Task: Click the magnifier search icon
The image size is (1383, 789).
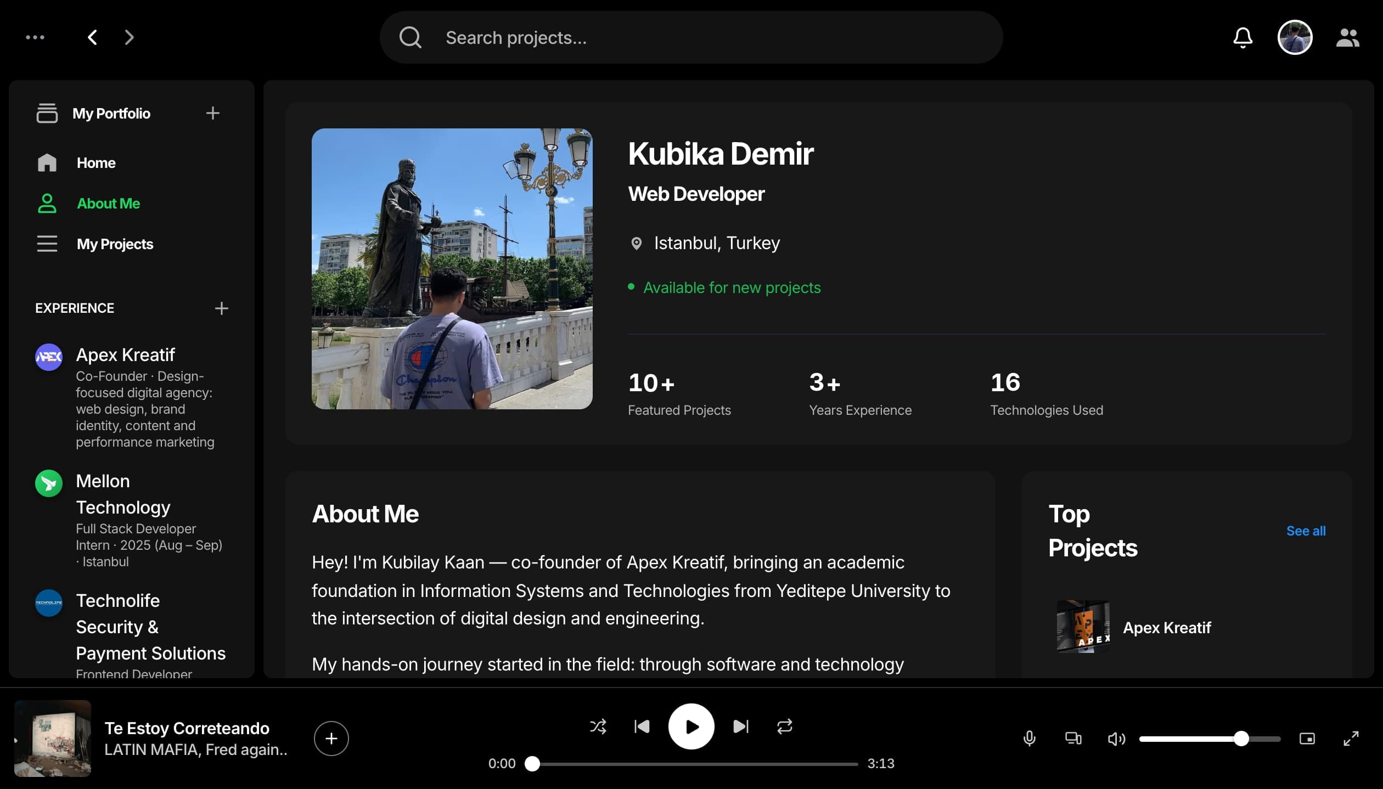Action: 410,37
